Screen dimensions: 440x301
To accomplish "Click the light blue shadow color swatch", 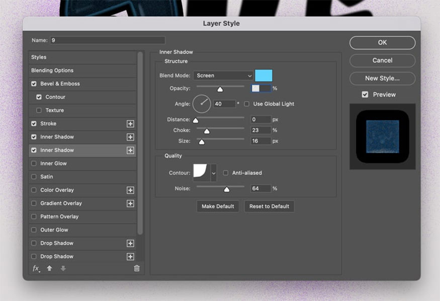I will [263, 76].
